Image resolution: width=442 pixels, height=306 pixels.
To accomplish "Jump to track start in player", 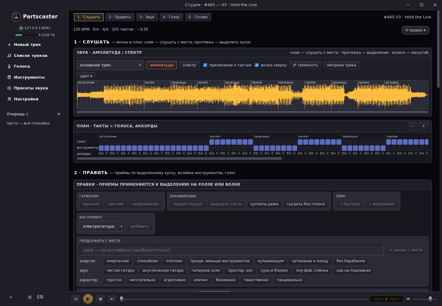I will pyautogui.click(x=76, y=299).
